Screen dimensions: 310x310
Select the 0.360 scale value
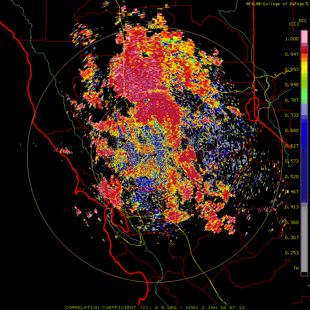pos(292,223)
